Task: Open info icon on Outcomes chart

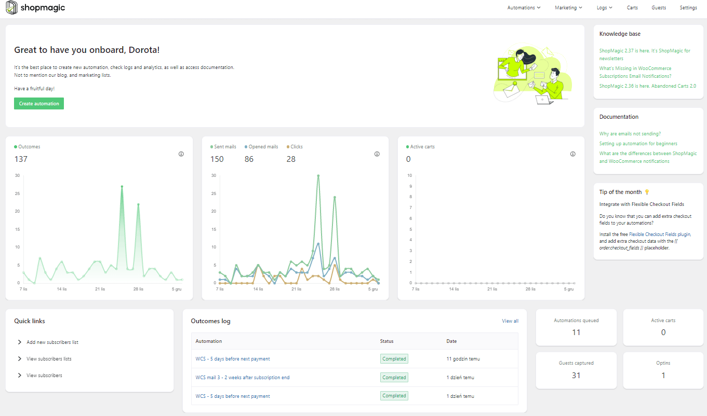Action: (181, 154)
